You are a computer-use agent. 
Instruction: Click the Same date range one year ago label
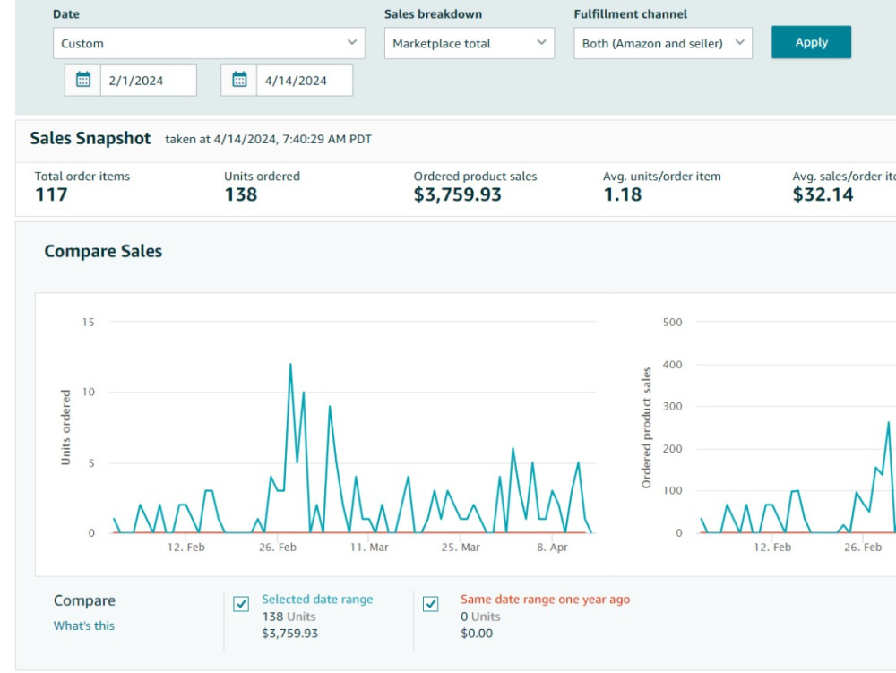tap(545, 600)
